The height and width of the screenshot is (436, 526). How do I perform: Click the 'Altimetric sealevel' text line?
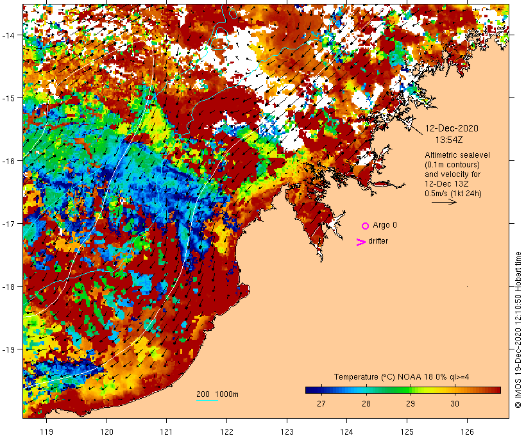[457, 155]
